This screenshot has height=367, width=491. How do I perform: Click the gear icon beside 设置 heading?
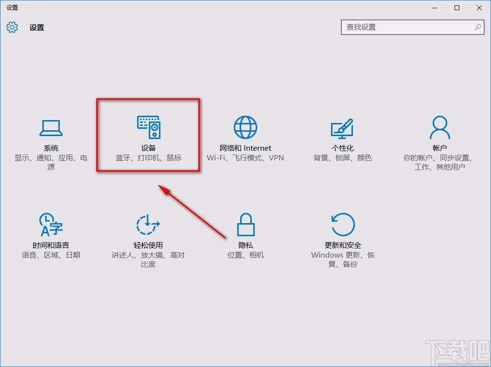click(12, 28)
